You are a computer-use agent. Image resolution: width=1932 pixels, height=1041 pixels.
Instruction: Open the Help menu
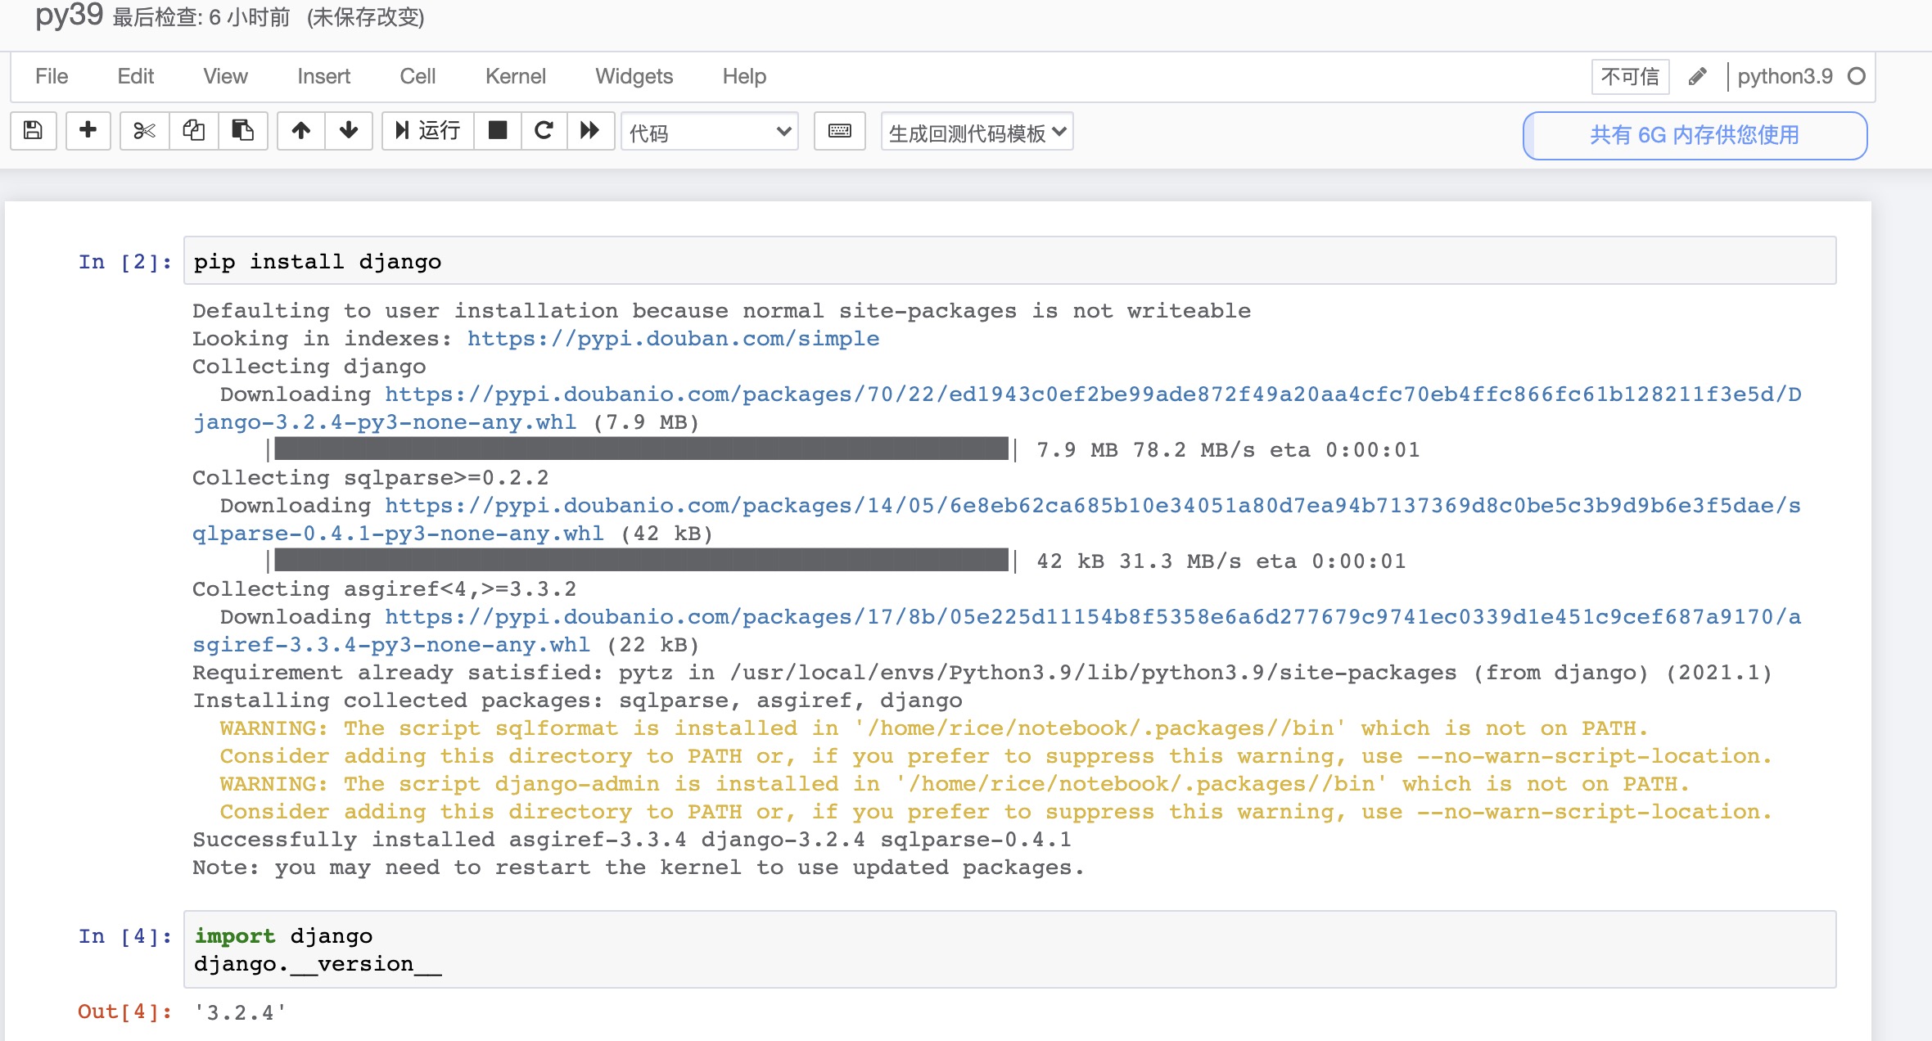744,76
